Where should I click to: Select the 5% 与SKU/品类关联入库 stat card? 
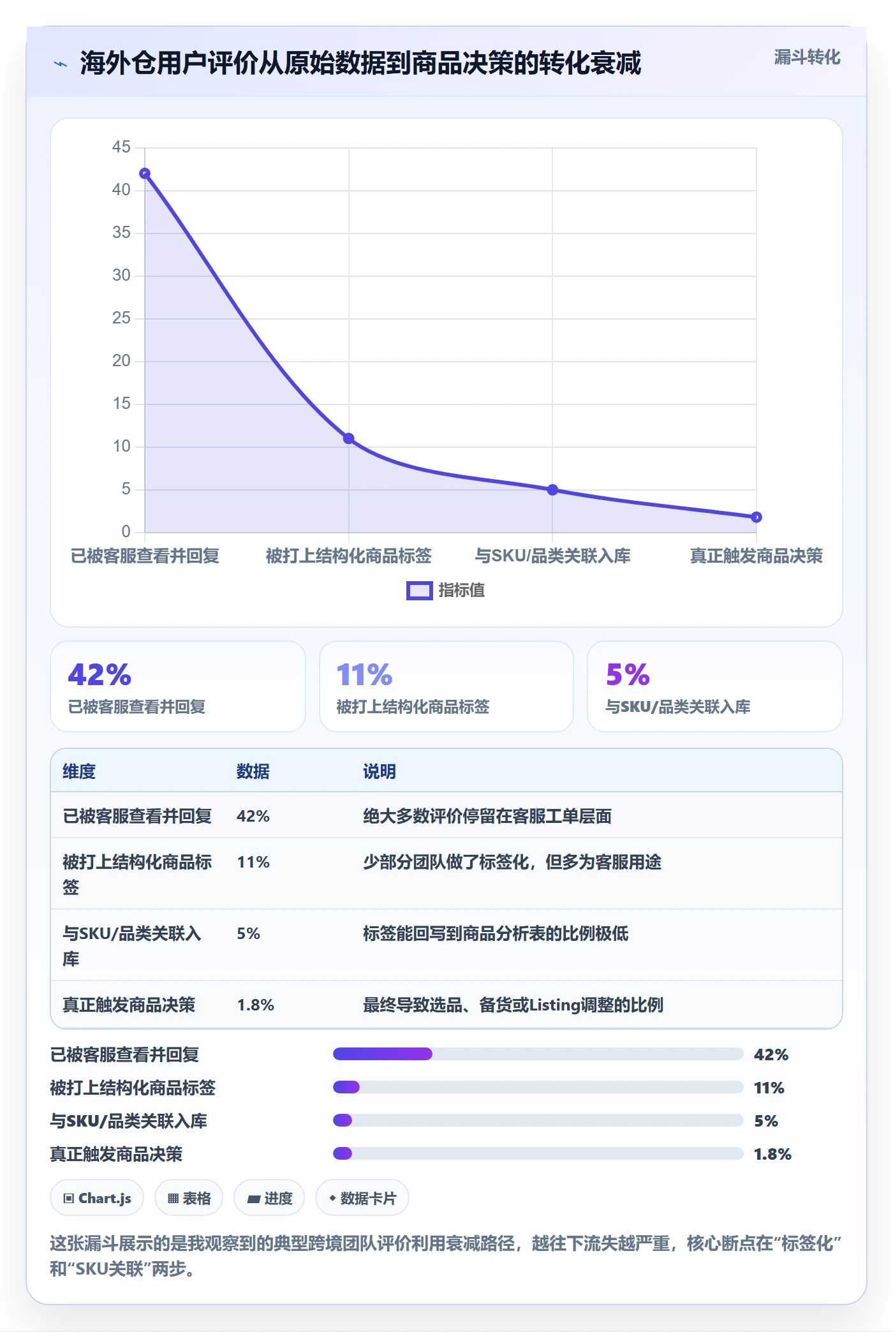tap(715, 686)
